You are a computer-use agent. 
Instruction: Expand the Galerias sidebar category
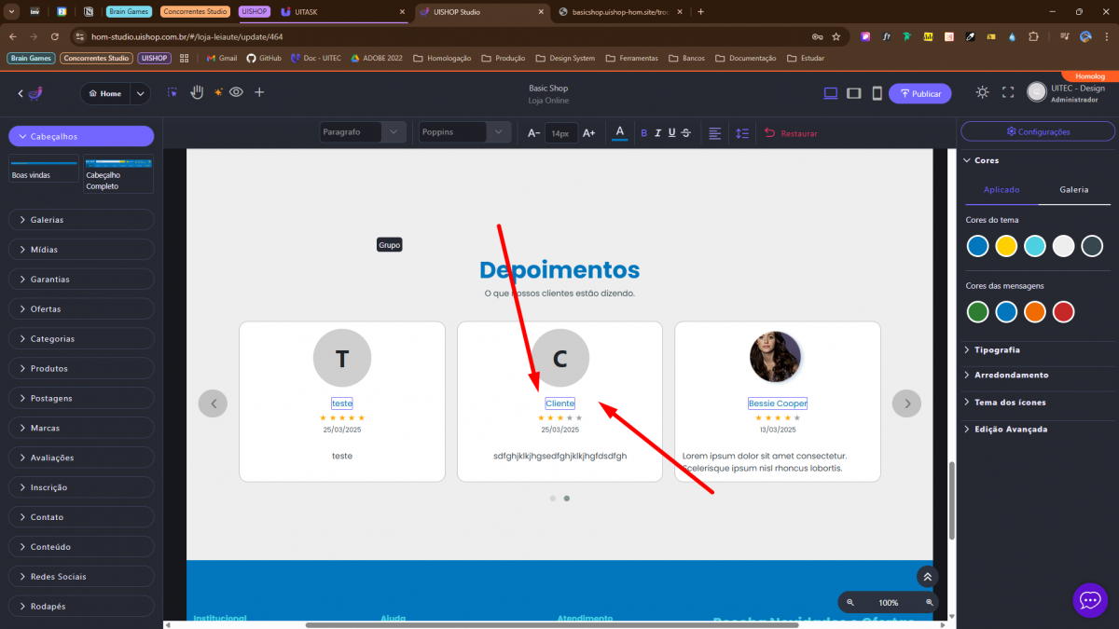coord(81,220)
